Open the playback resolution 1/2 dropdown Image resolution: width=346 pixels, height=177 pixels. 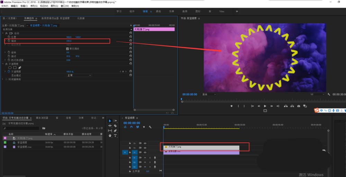coord(317,94)
